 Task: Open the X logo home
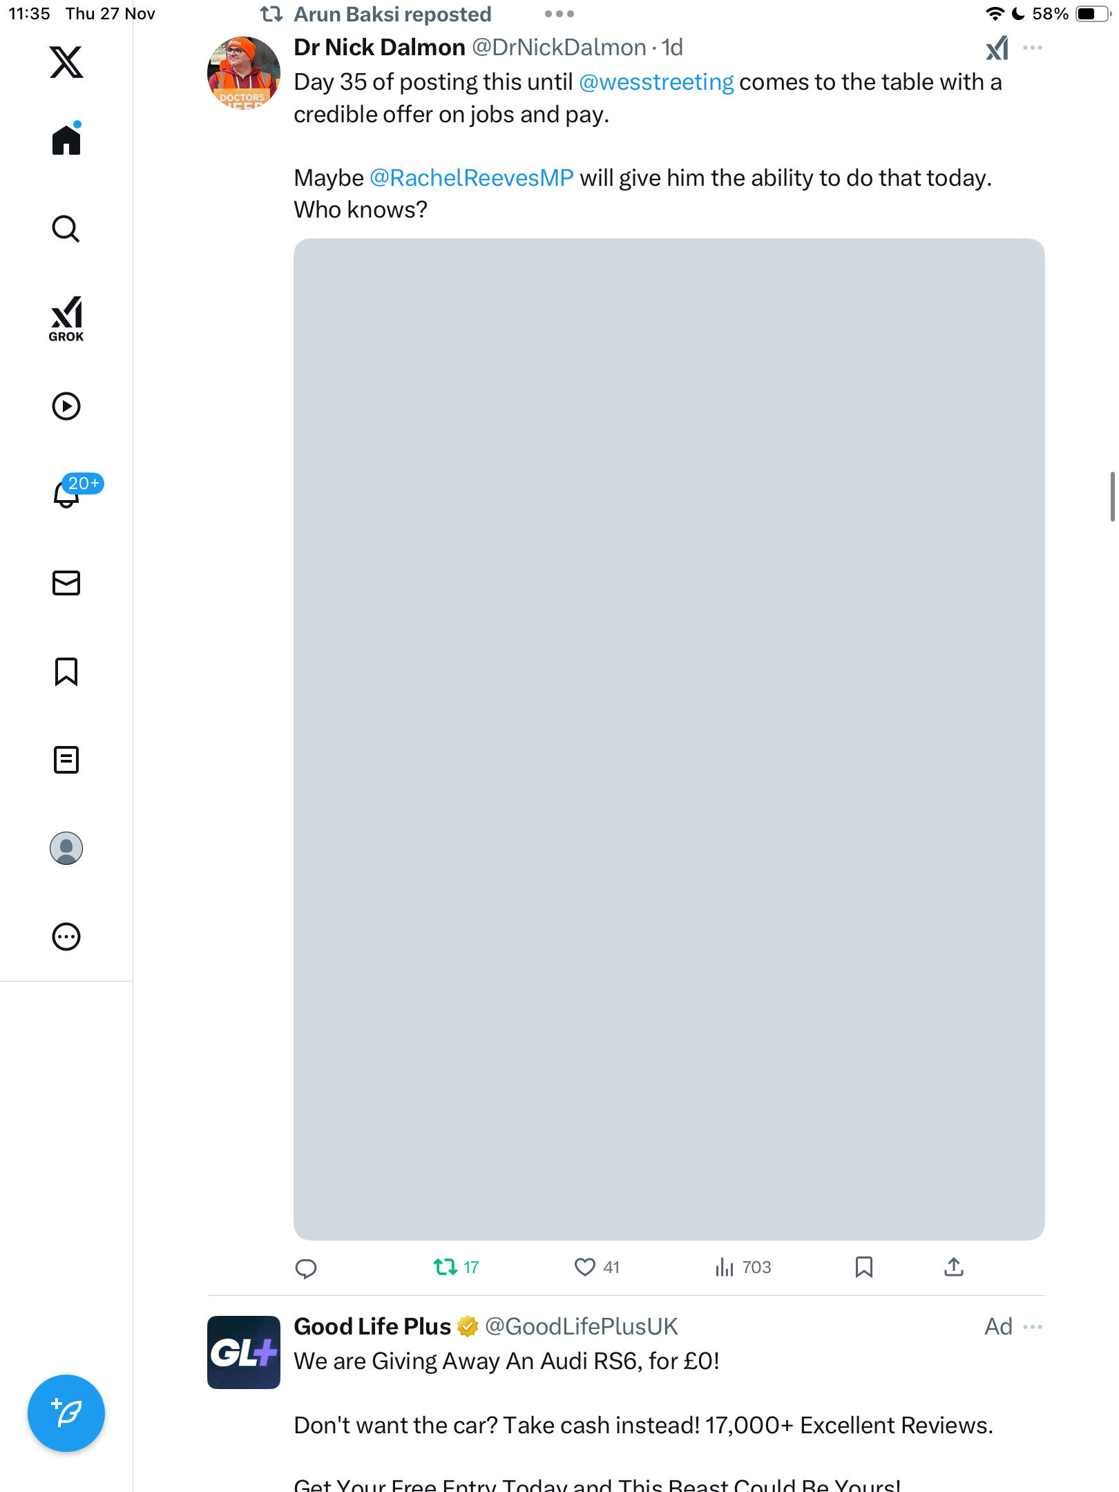[66, 62]
